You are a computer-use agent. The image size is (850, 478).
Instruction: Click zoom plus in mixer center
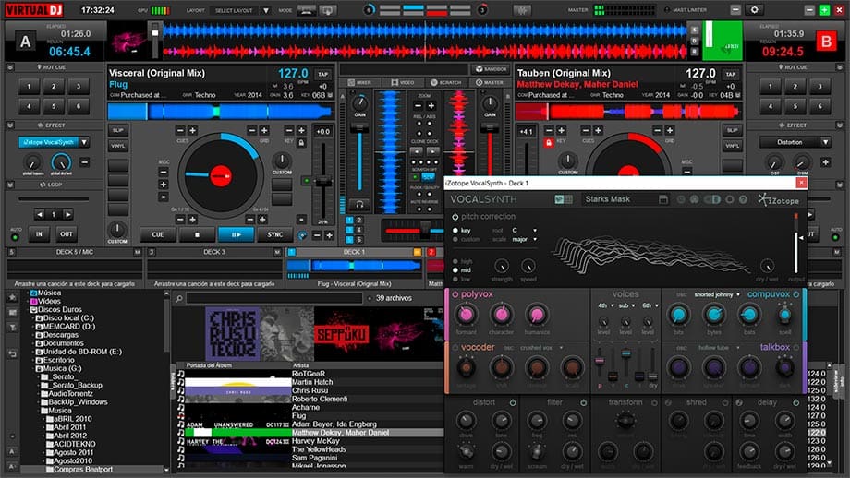tap(431, 106)
